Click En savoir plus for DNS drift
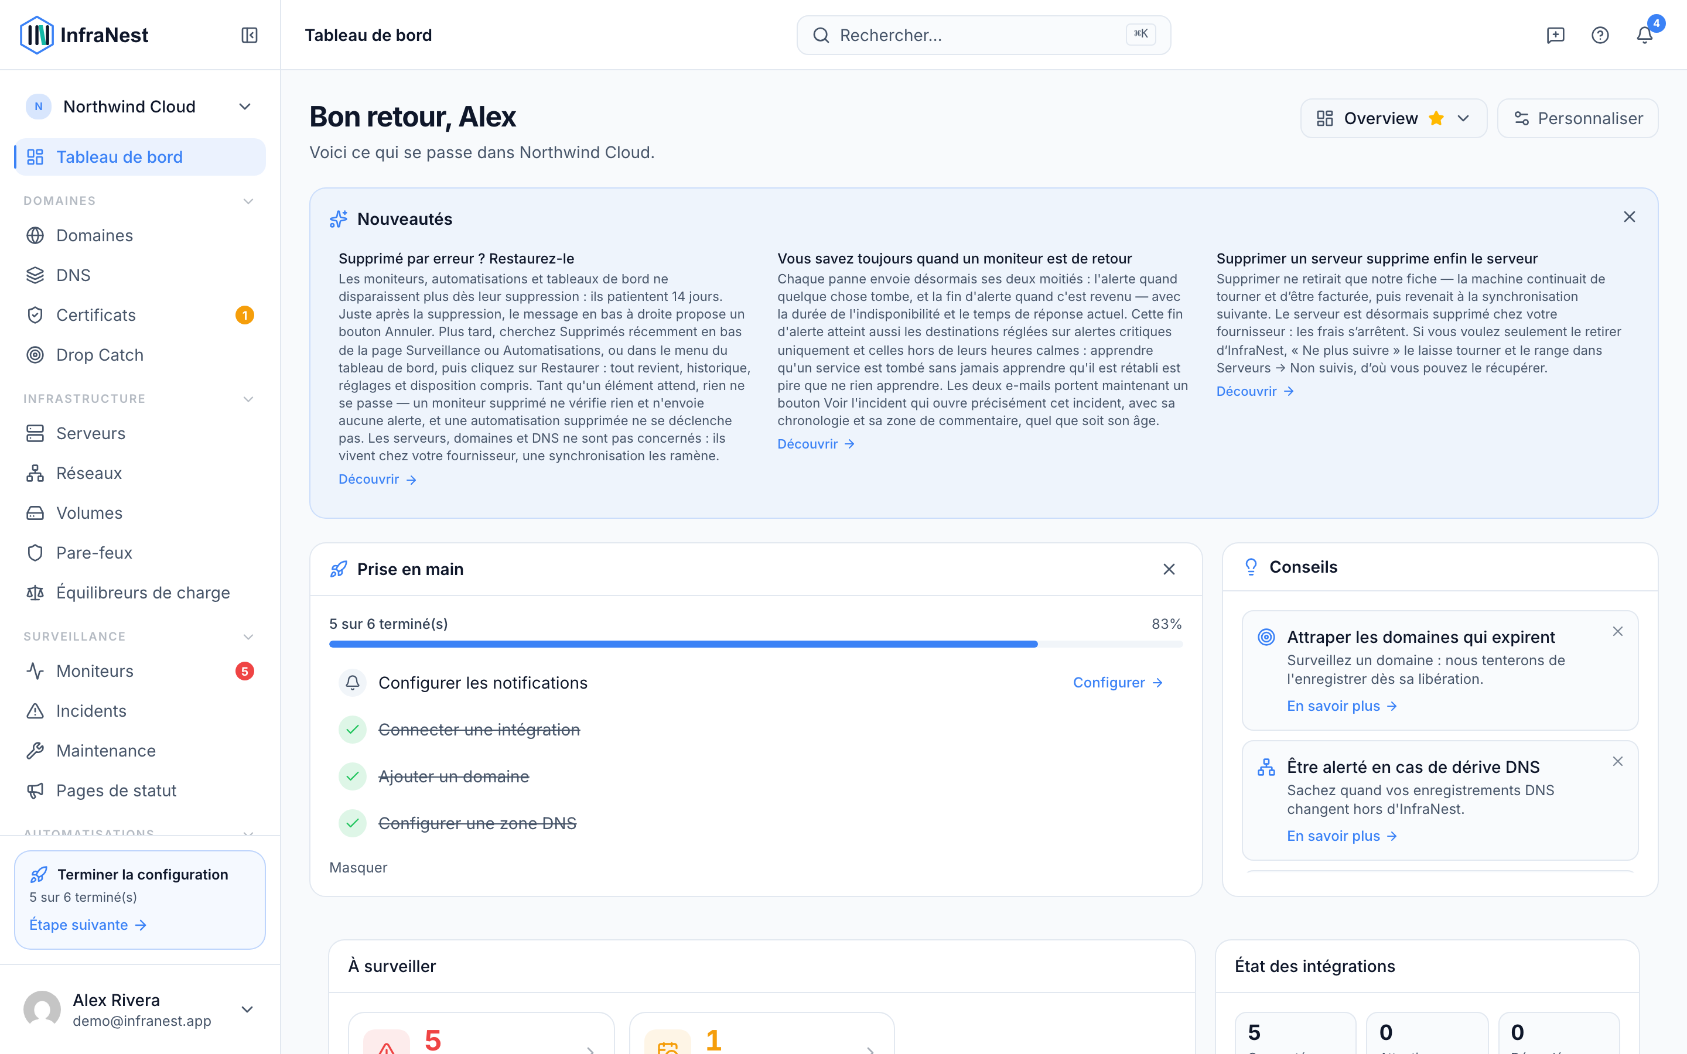 tap(1342, 836)
